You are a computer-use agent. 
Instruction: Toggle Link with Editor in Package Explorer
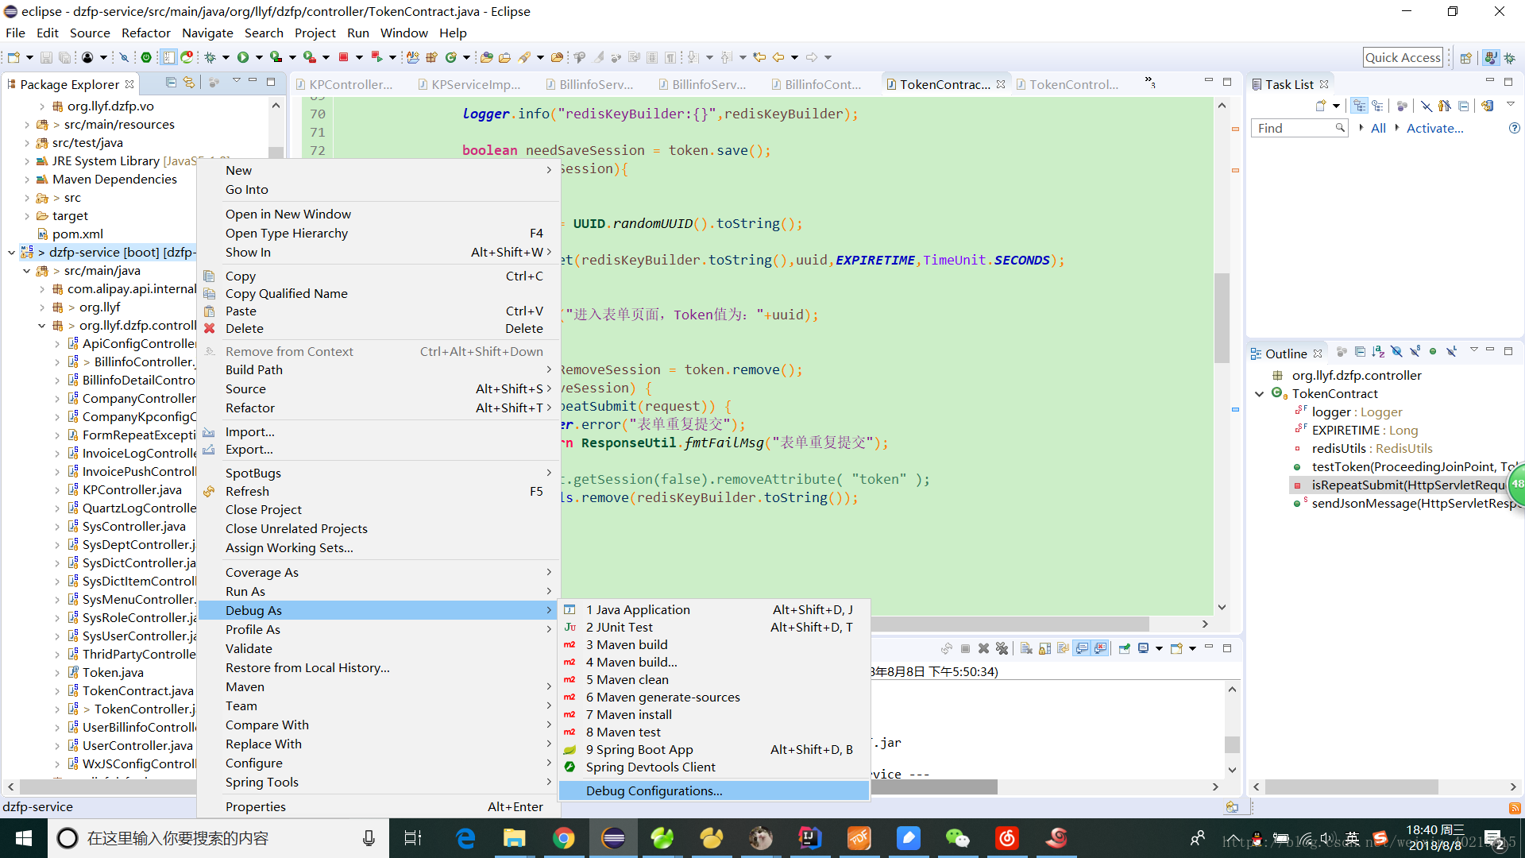pos(189,83)
